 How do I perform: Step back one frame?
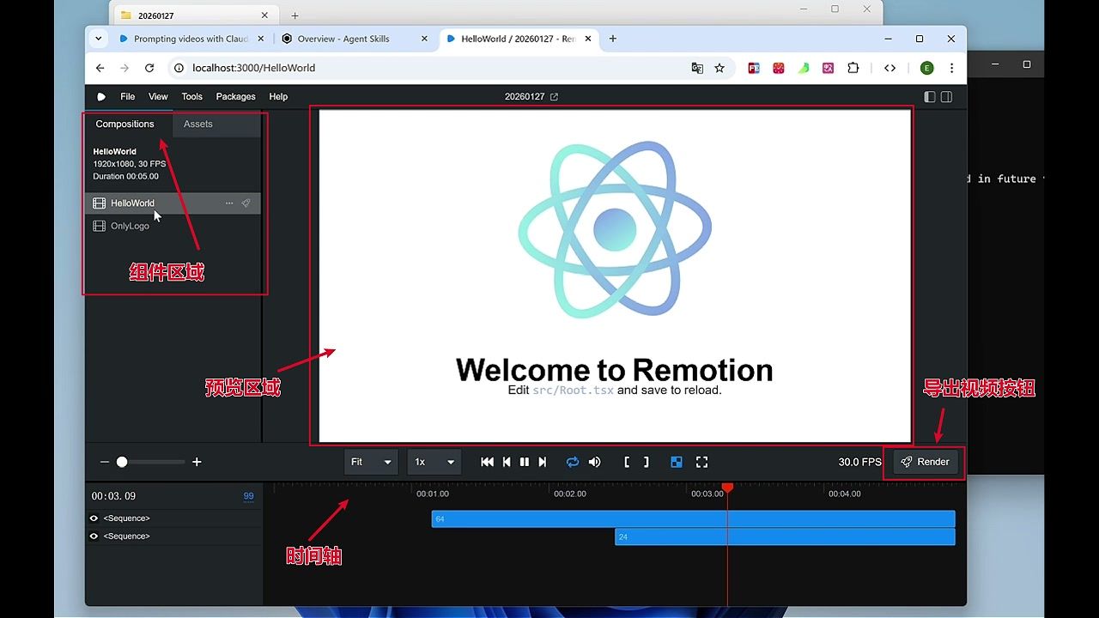(507, 462)
